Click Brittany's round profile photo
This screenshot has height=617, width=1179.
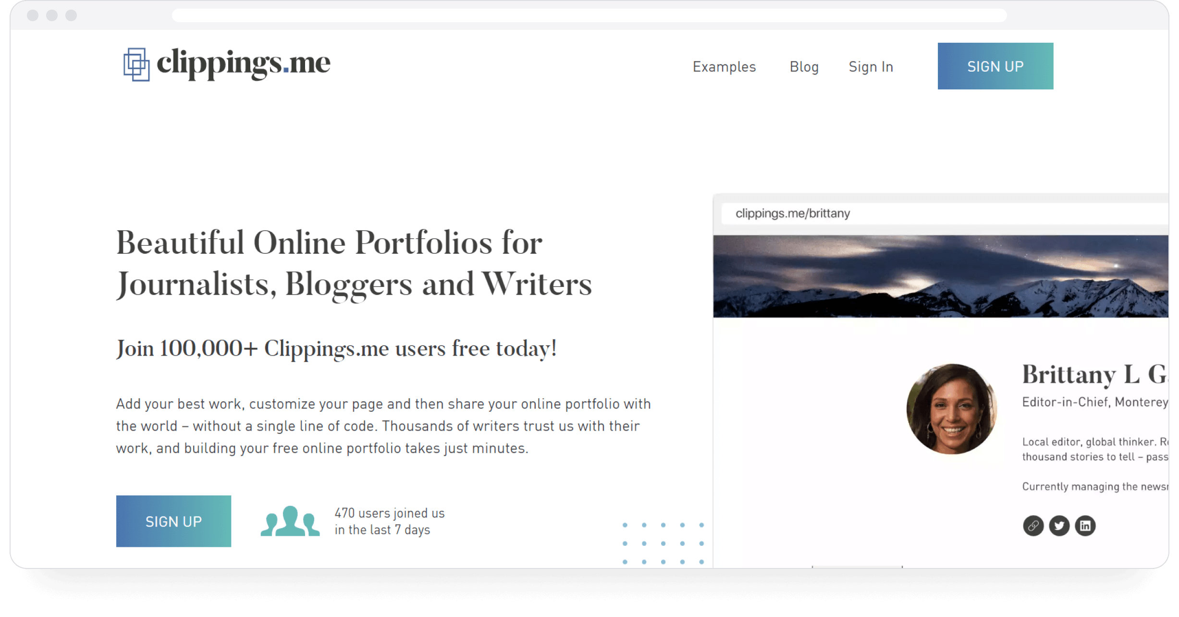click(x=952, y=409)
